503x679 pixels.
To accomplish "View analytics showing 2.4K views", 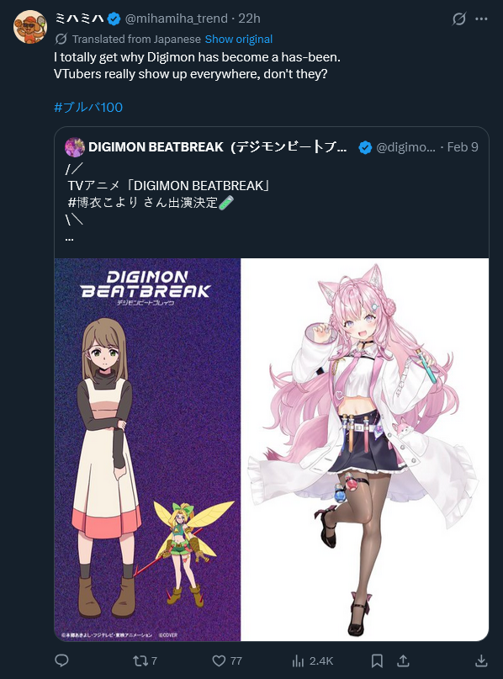I will 312,660.
